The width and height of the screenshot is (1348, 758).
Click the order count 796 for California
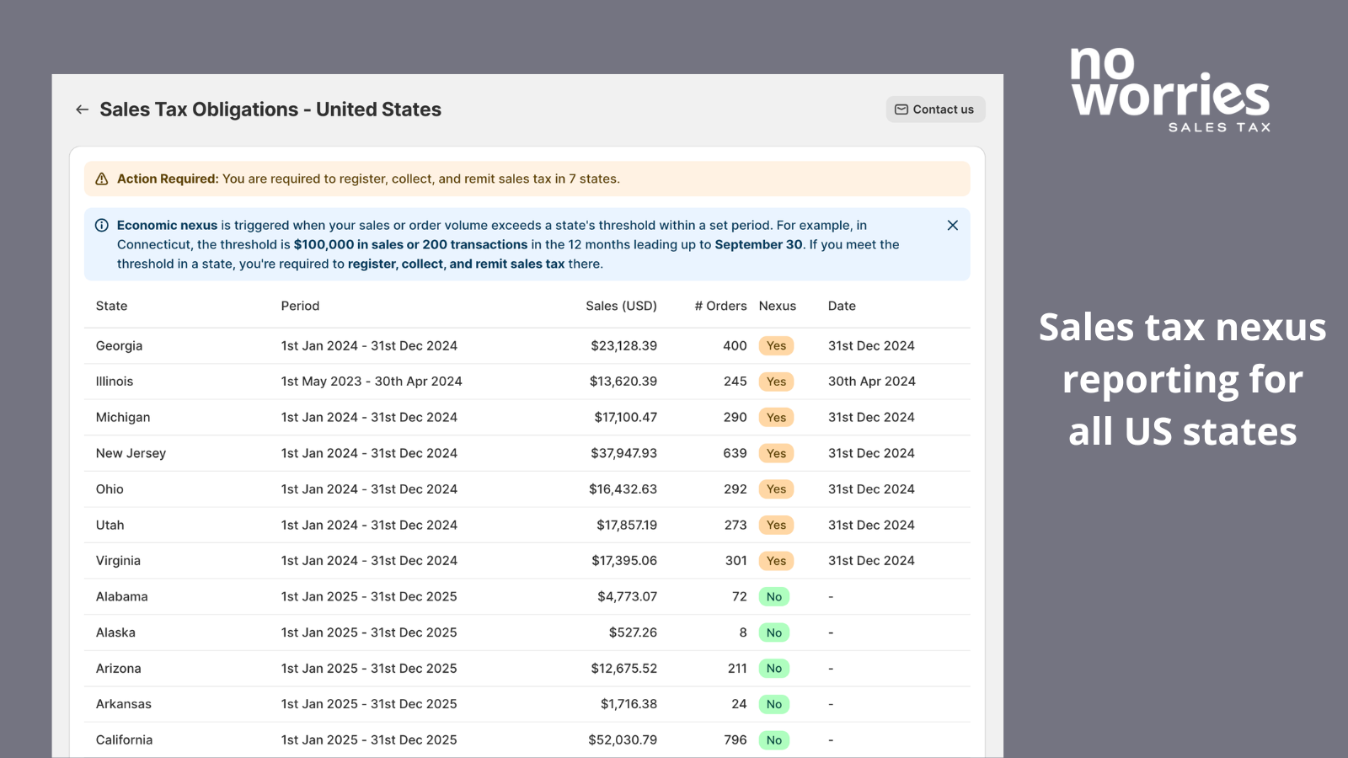tap(736, 739)
